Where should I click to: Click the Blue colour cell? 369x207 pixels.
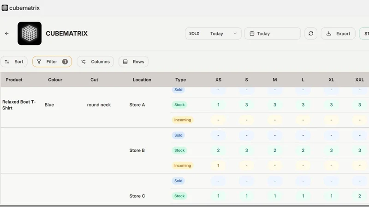[49, 105]
